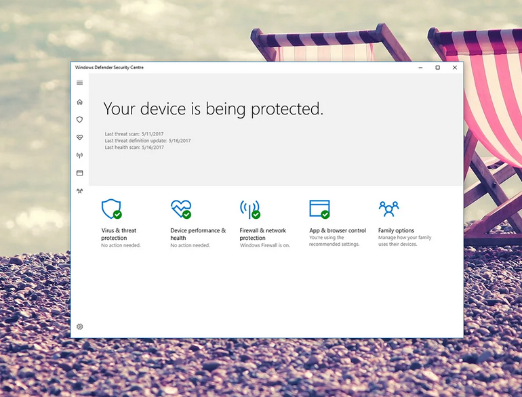522x397 pixels.
Task: Open the network antenna icon in the sidebar
Action: (x=79, y=155)
